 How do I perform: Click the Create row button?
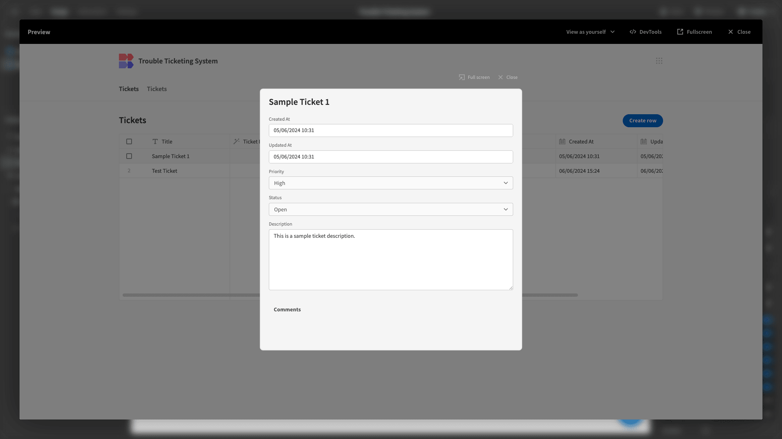point(643,121)
